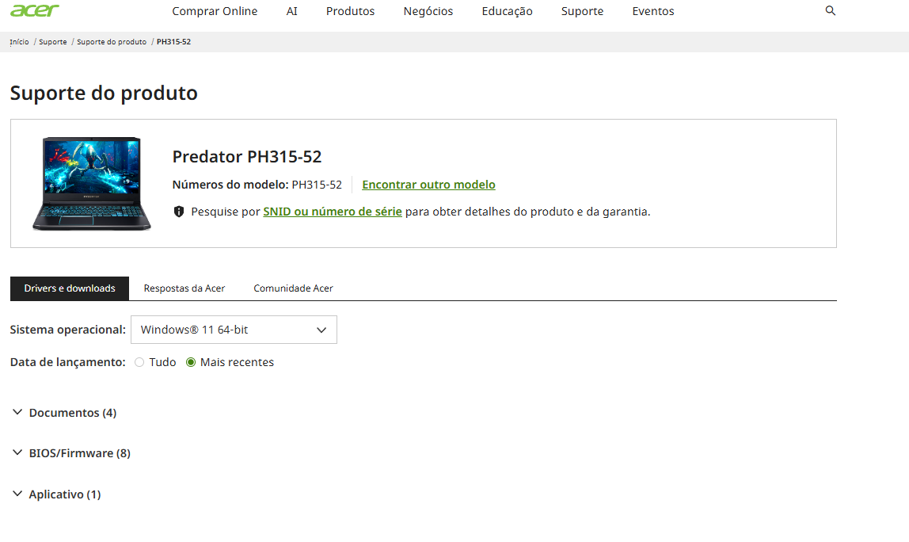Viewport: 909px width, 542px height.
Task: Open the Suporte top menu
Action: point(582,11)
